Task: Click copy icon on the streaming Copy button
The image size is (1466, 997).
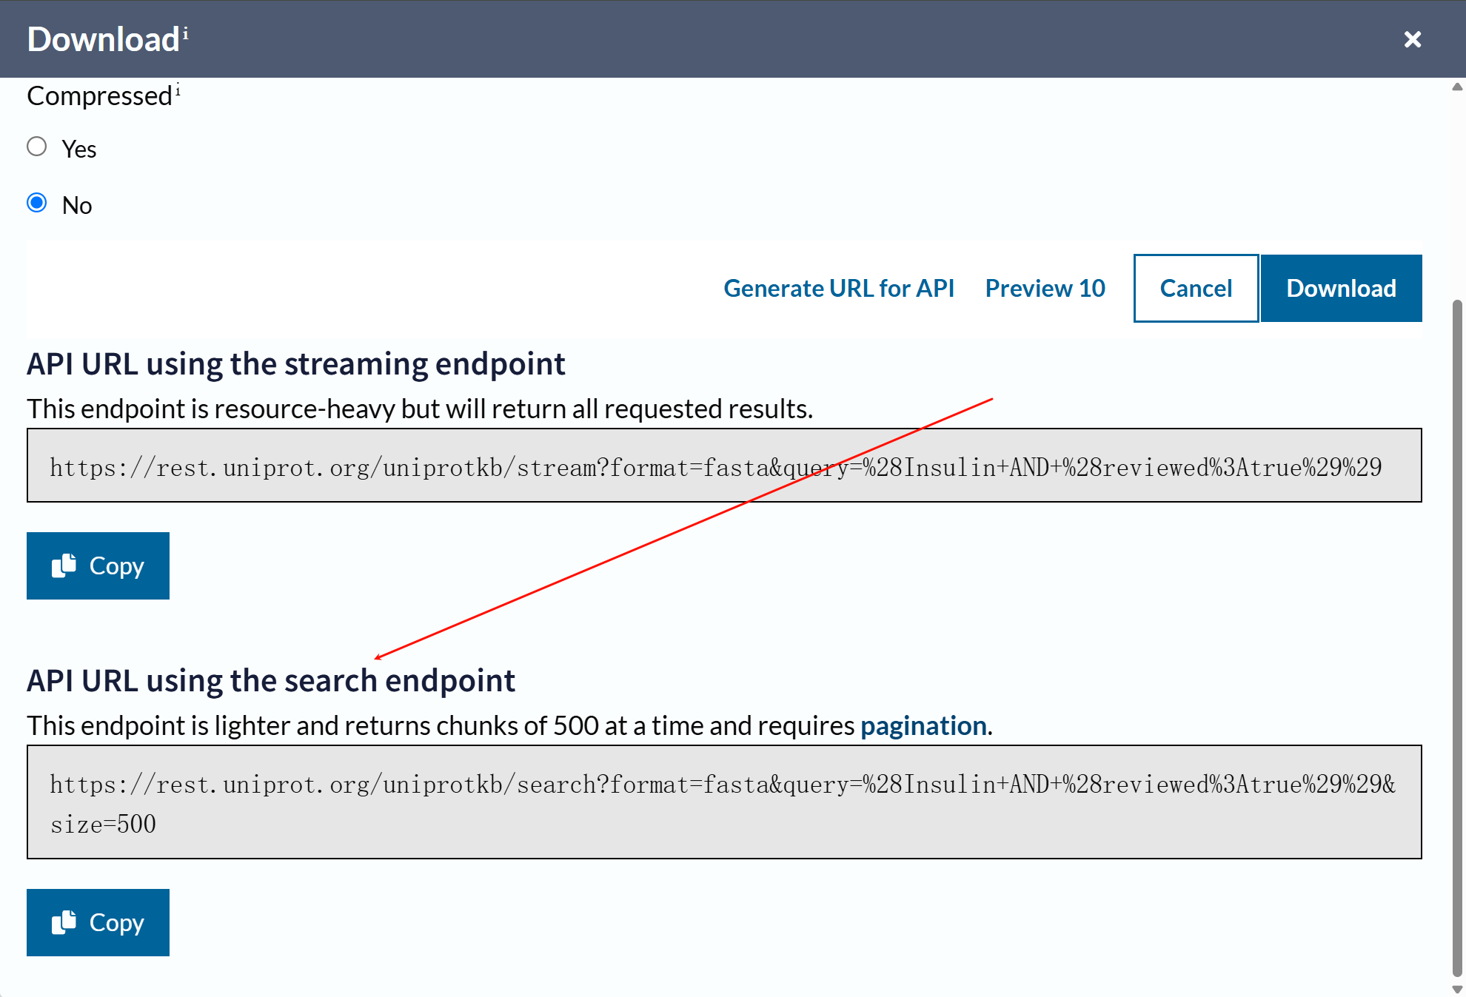Action: pos(64,565)
